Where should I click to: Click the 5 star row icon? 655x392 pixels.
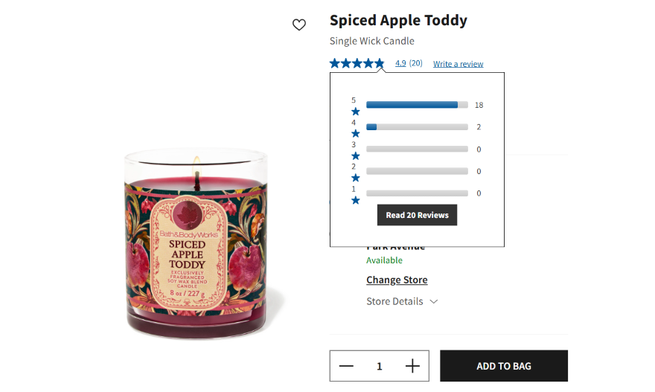coord(355,112)
